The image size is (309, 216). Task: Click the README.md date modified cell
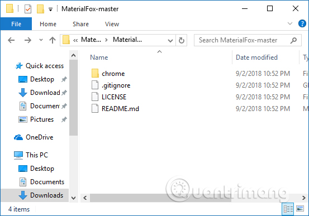263,109
